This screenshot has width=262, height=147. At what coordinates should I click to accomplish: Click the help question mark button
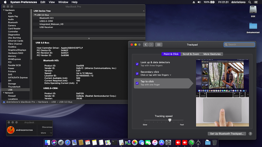(x=250, y=134)
